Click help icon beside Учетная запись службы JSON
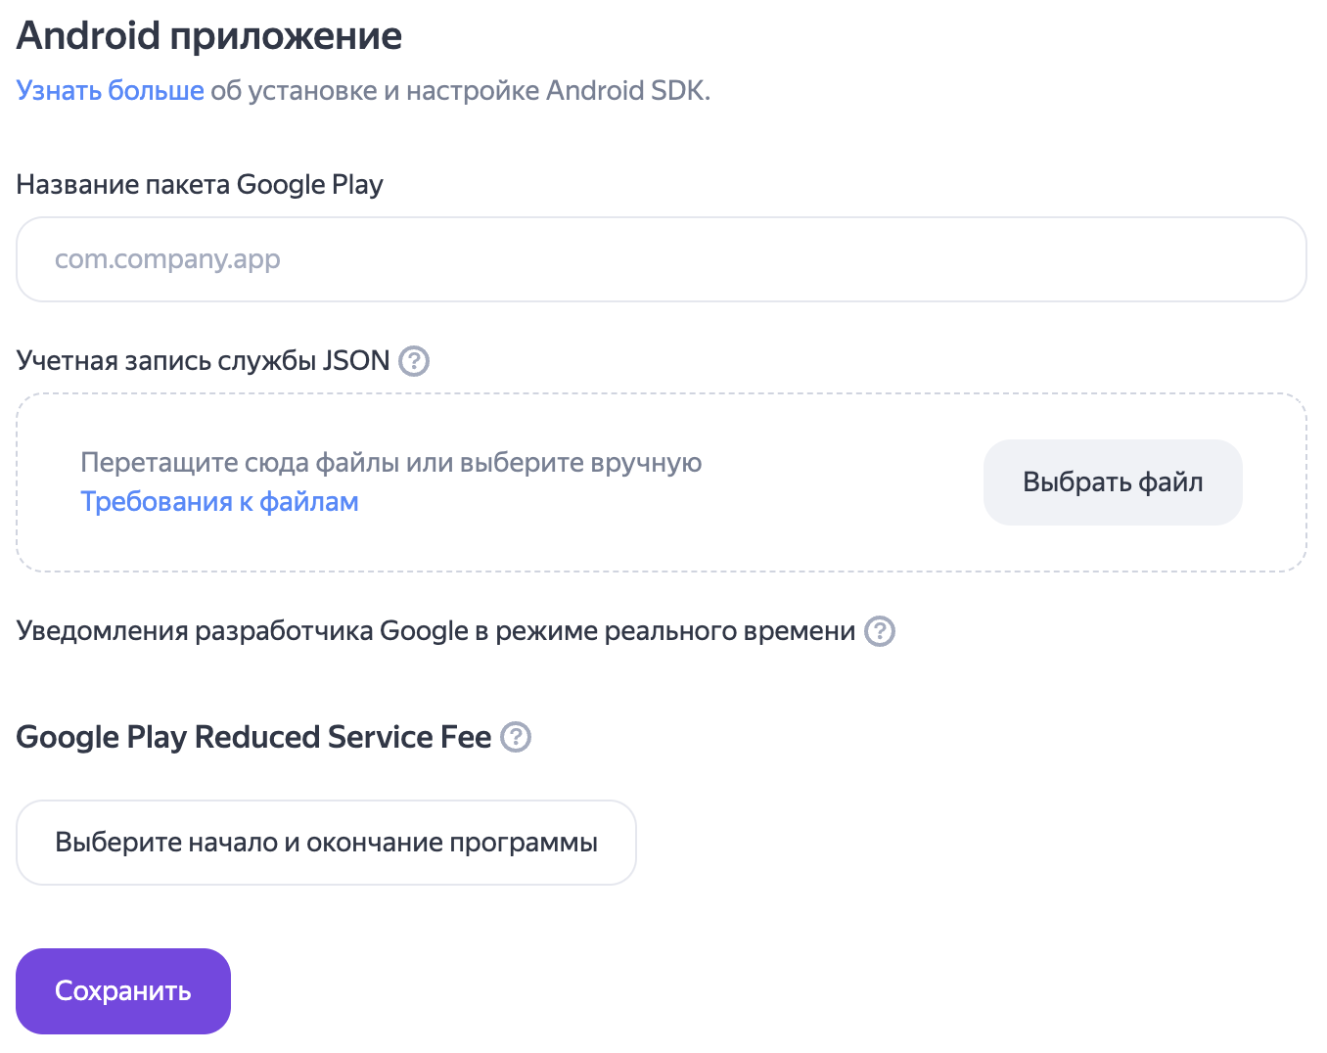 [414, 361]
